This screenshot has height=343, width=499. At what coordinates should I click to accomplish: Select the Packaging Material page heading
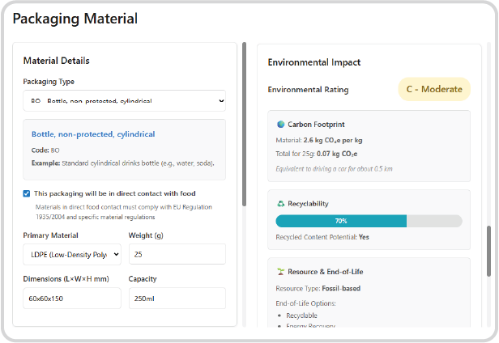(x=75, y=19)
